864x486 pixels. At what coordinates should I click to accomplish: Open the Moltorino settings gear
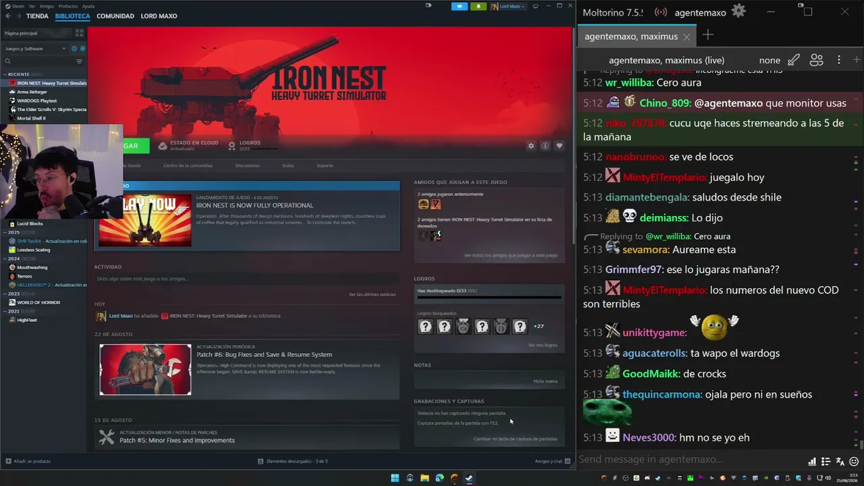738,11
